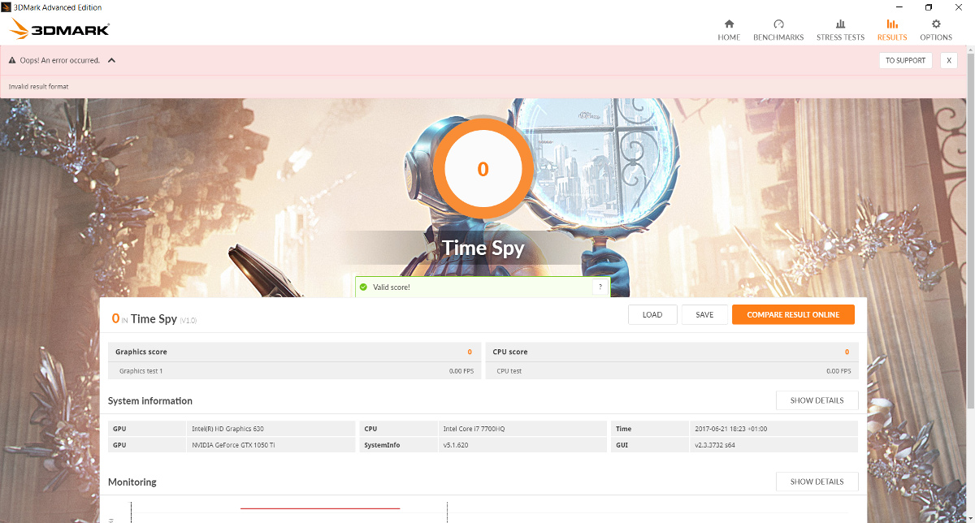Collapse the error details chevron
The width and height of the screenshot is (975, 523).
coord(111,60)
